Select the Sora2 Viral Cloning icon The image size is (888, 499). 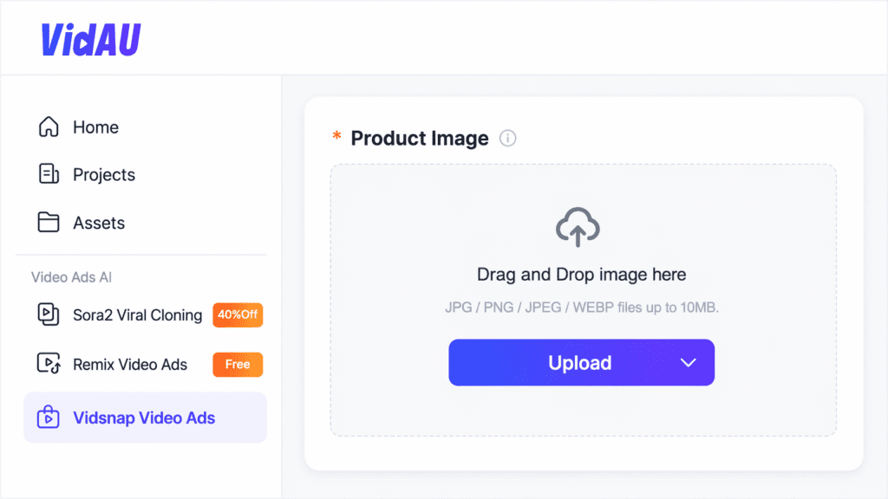(48, 314)
